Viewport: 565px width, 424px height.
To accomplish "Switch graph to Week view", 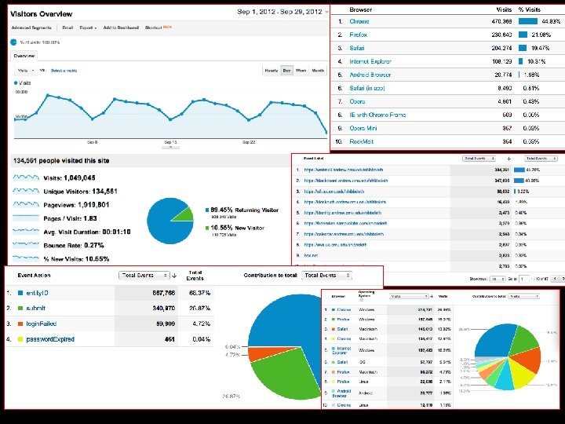I will (x=301, y=71).
